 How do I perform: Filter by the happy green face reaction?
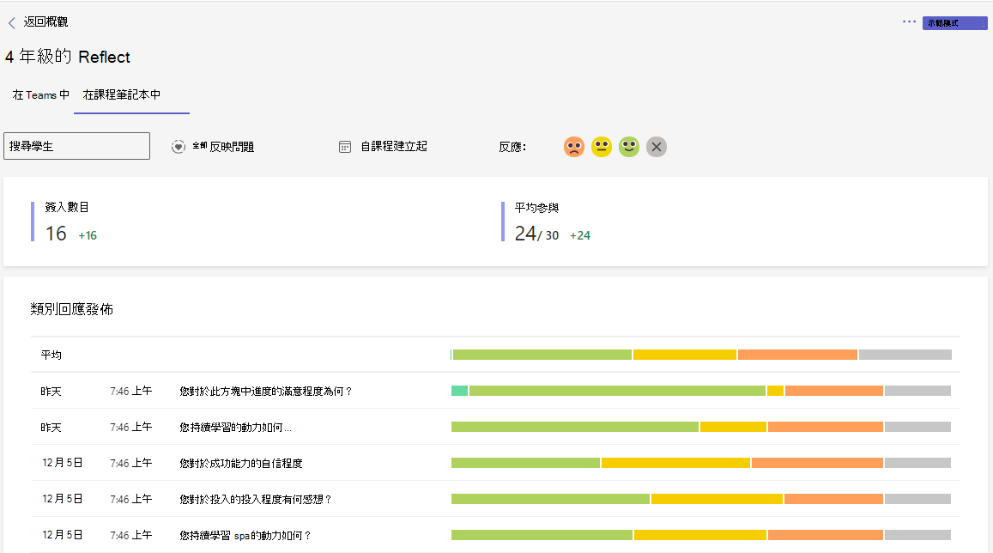pyautogui.click(x=629, y=147)
